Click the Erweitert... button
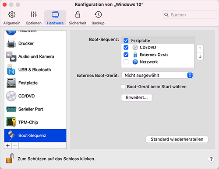 (137, 97)
